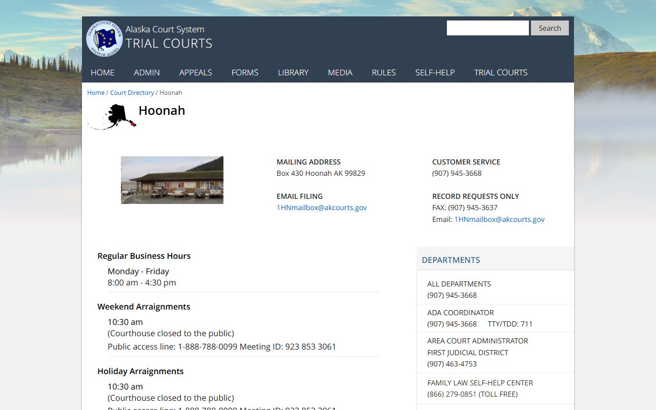Open the TRIAL COURTS menu item

point(501,72)
